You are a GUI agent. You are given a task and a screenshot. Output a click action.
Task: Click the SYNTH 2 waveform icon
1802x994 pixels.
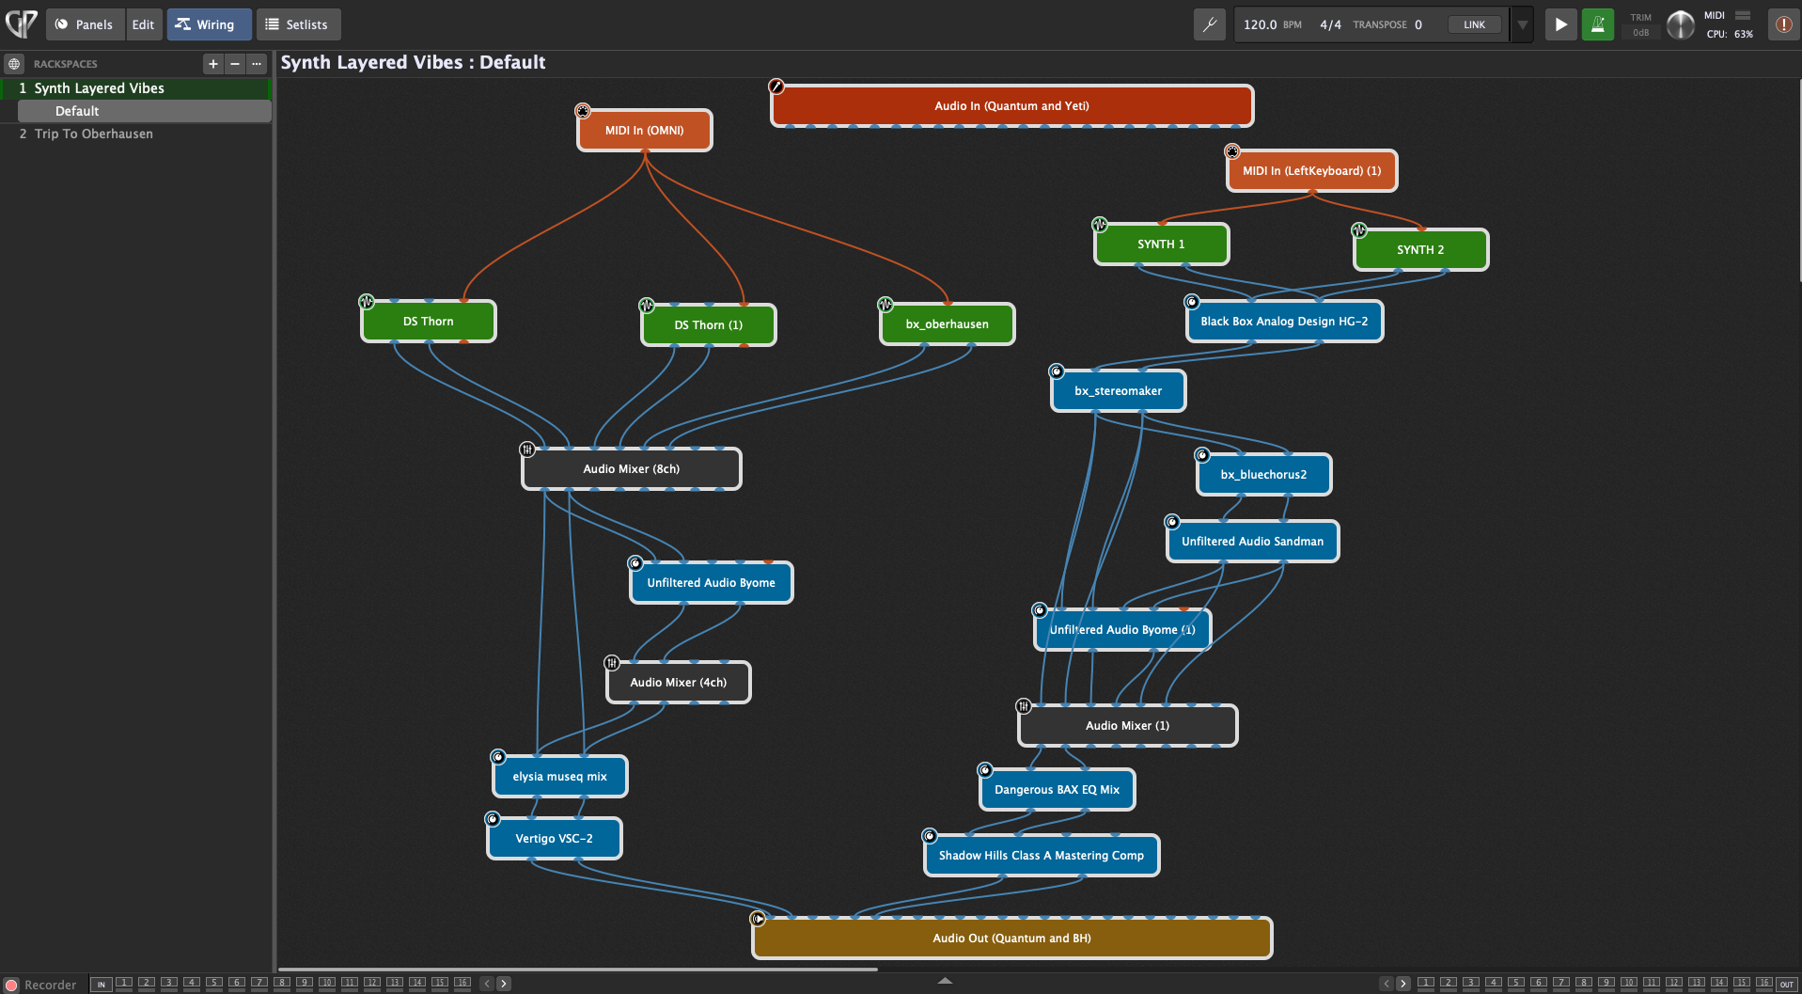click(1359, 230)
